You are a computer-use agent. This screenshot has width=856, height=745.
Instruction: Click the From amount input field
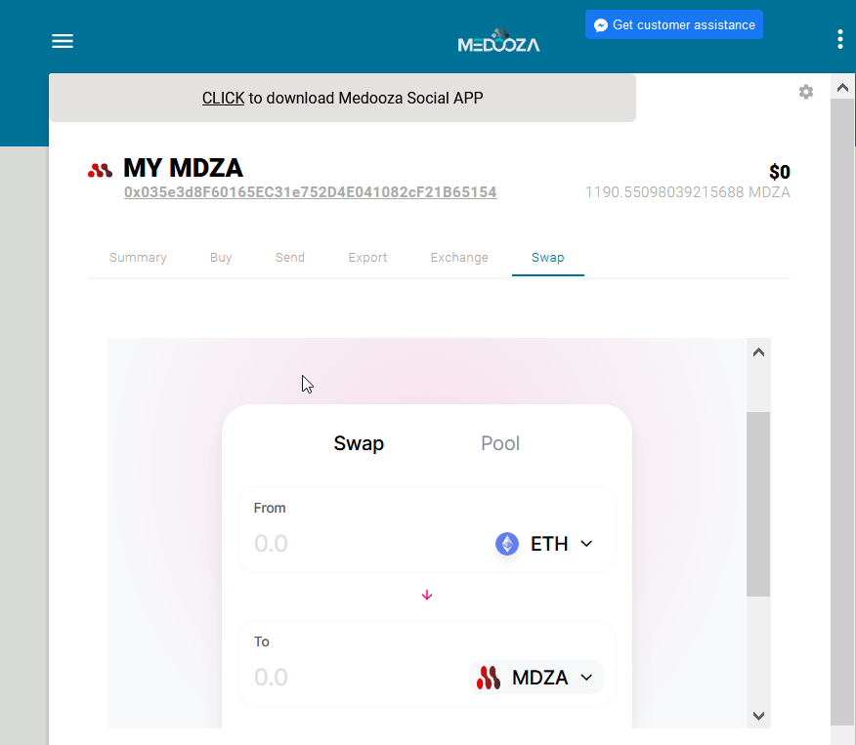(x=365, y=544)
